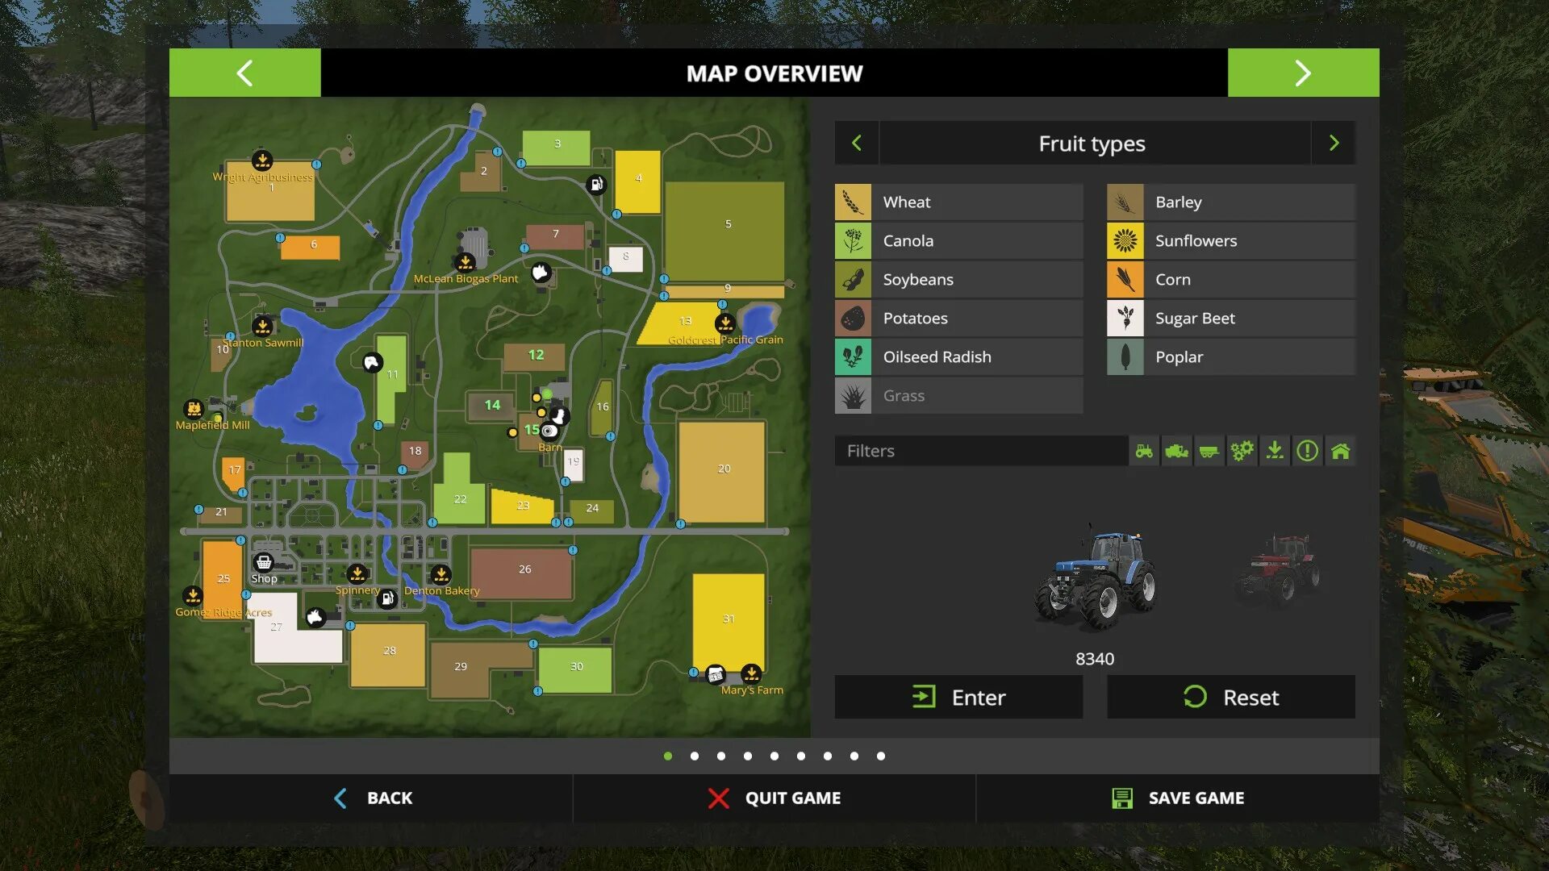Click Reset to restore default settings

pos(1229,697)
